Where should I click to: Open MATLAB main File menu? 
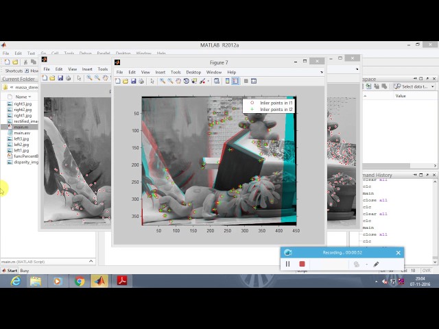tap(5, 53)
